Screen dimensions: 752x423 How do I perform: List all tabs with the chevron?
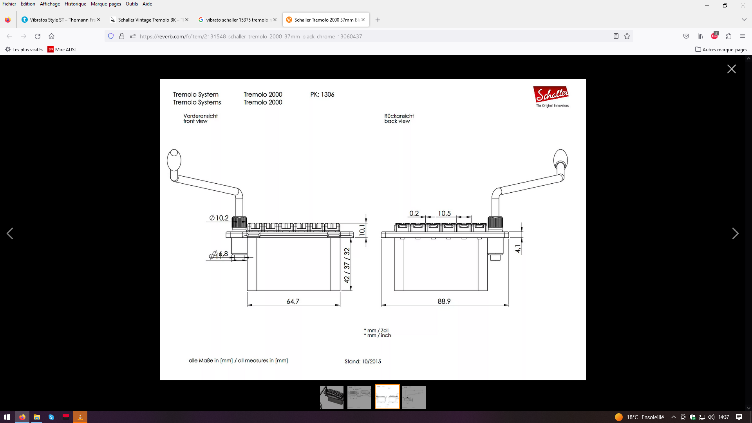click(744, 20)
